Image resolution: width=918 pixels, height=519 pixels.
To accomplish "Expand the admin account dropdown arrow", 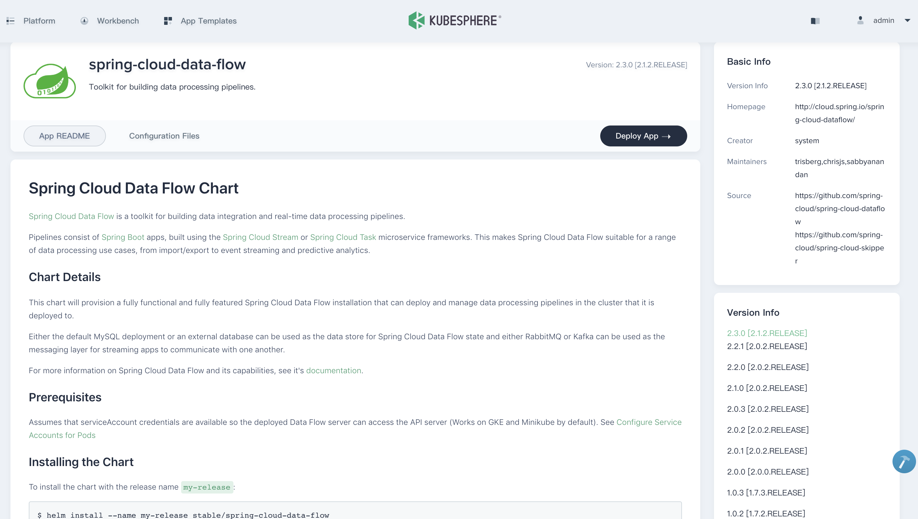I will coord(907,20).
